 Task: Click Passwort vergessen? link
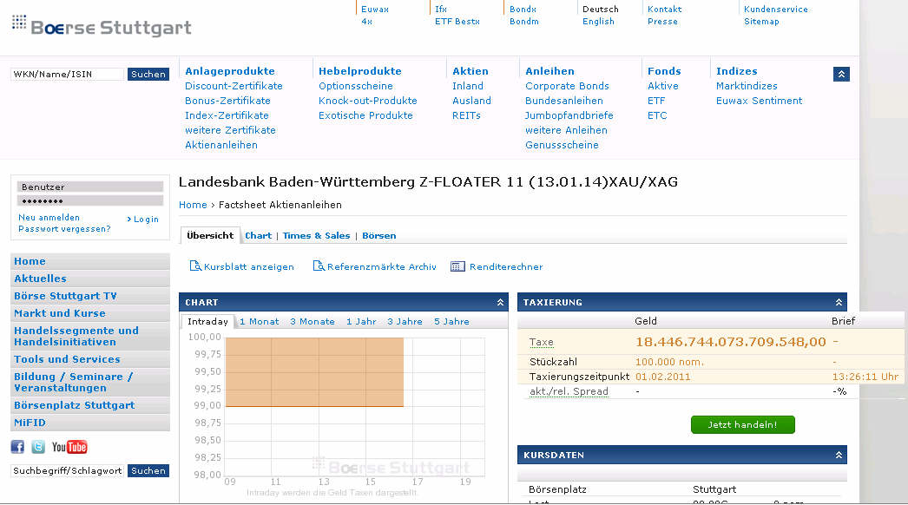click(64, 229)
